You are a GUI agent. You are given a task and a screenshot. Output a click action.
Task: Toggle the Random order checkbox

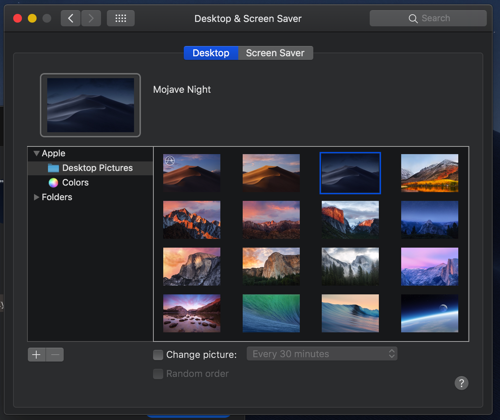click(x=158, y=374)
